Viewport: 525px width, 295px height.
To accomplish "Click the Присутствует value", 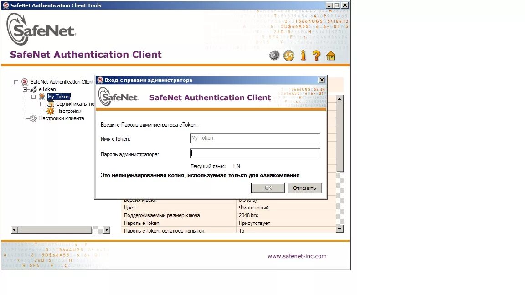I will [x=254, y=223].
